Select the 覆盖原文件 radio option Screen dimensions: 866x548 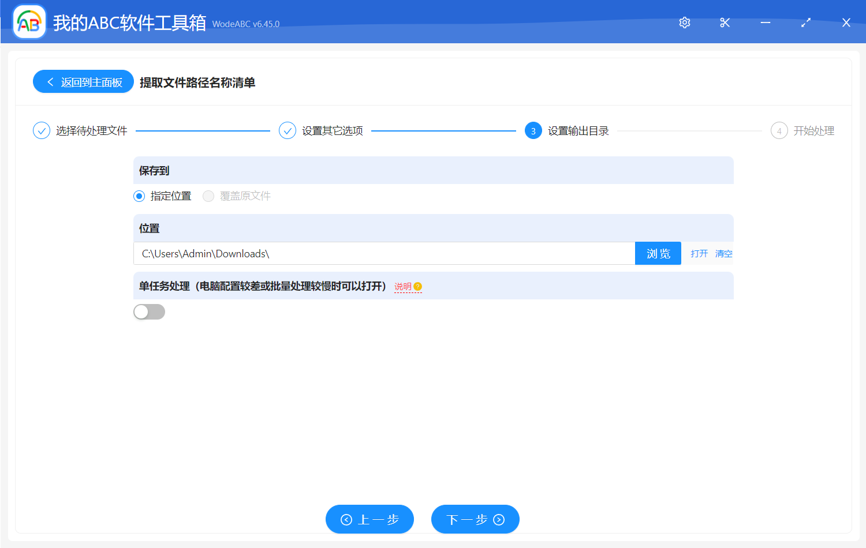[x=208, y=196]
